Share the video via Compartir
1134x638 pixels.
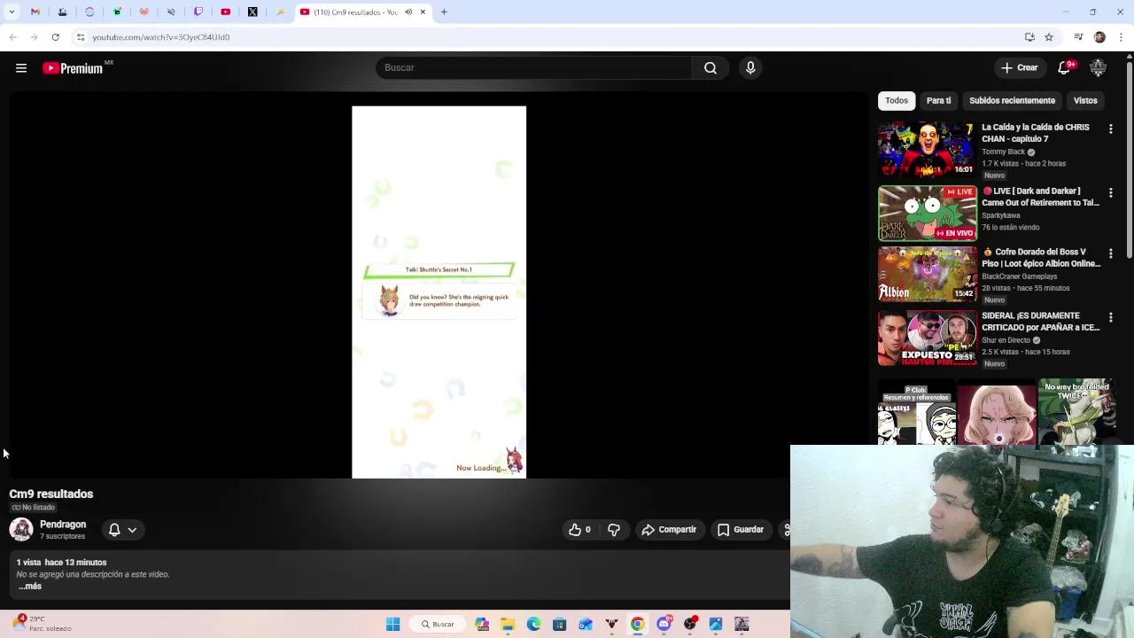click(669, 530)
